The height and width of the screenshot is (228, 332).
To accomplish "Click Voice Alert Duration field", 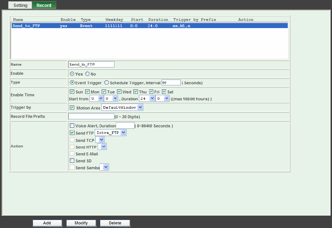I will 125,125.
